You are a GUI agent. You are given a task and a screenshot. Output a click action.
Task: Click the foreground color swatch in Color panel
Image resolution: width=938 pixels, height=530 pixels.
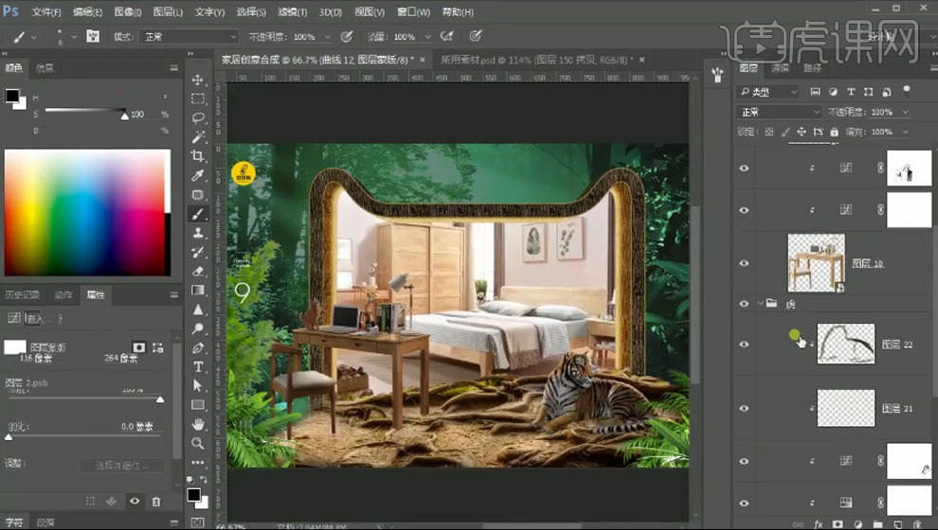click(11, 96)
